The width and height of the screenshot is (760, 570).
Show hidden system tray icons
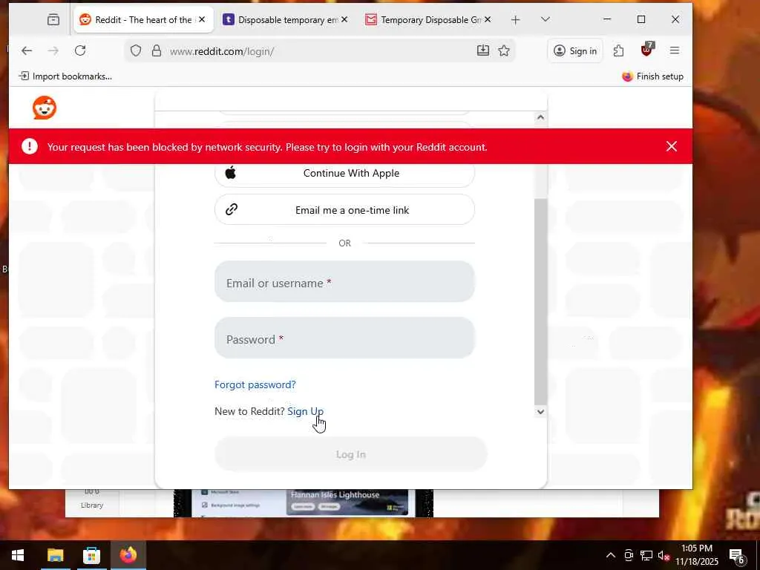point(611,555)
